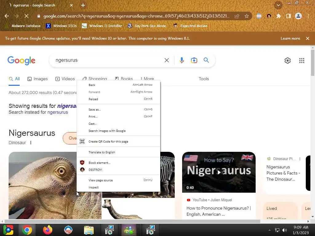Screen dimensions: 315x236
Task: Open the Chrome three-dot menu
Action: (x=308, y=16)
